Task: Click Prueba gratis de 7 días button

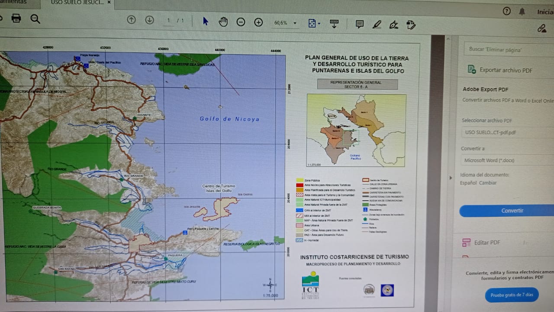Action: tap(512, 295)
